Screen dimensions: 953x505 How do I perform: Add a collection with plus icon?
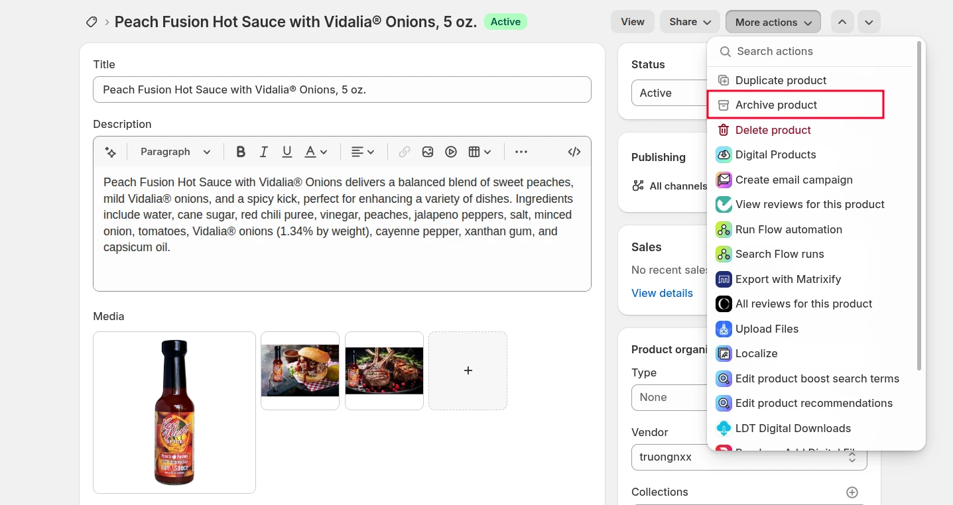pos(852,492)
